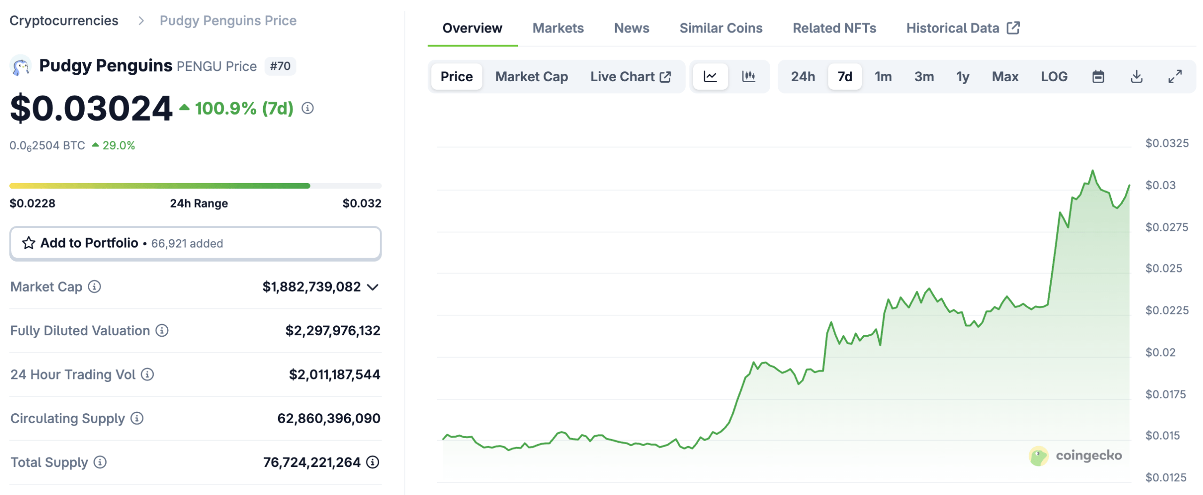
Task: Click the $0.0325 y-axis label
Action: click(x=1166, y=143)
